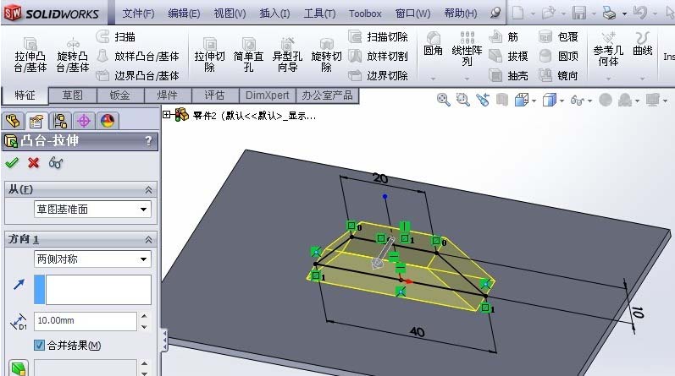Confirm the extrude with green checkmark
Screen dimensions: 675x376
click(x=12, y=162)
